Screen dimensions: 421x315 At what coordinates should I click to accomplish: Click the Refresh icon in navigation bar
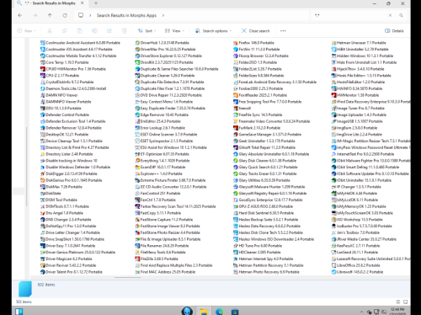65,15
